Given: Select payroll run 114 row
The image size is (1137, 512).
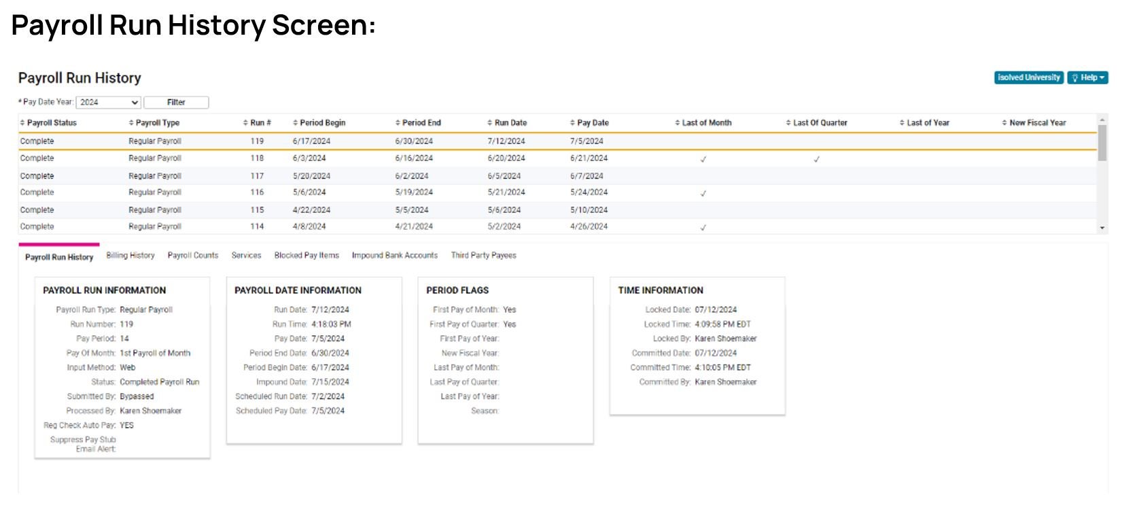Looking at the screenshot, I should [557, 226].
